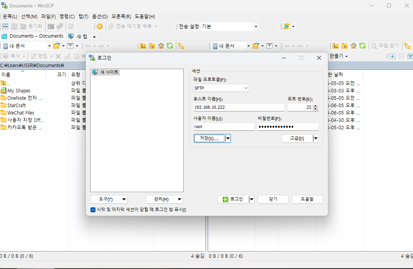
Task: Switch to the Documents – Documents tab
Action: pos(33,36)
